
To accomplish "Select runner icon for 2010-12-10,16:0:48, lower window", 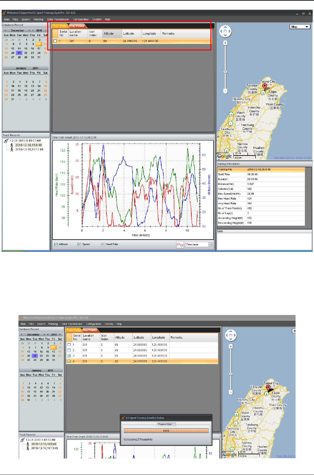I will (x=28, y=444).
